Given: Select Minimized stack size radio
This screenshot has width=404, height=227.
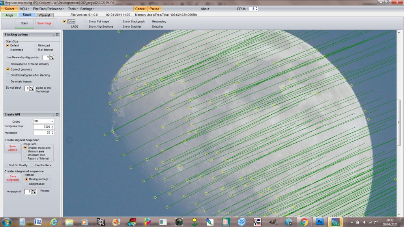Looking at the screenshot, I should [36, 45].
